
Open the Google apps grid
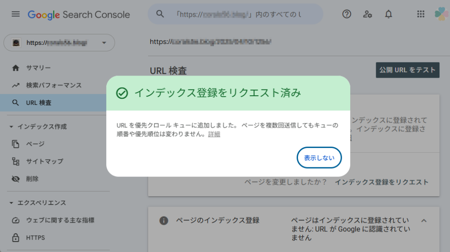(421, 14)
